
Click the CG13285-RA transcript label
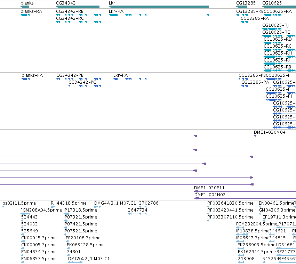click(255, 18)
